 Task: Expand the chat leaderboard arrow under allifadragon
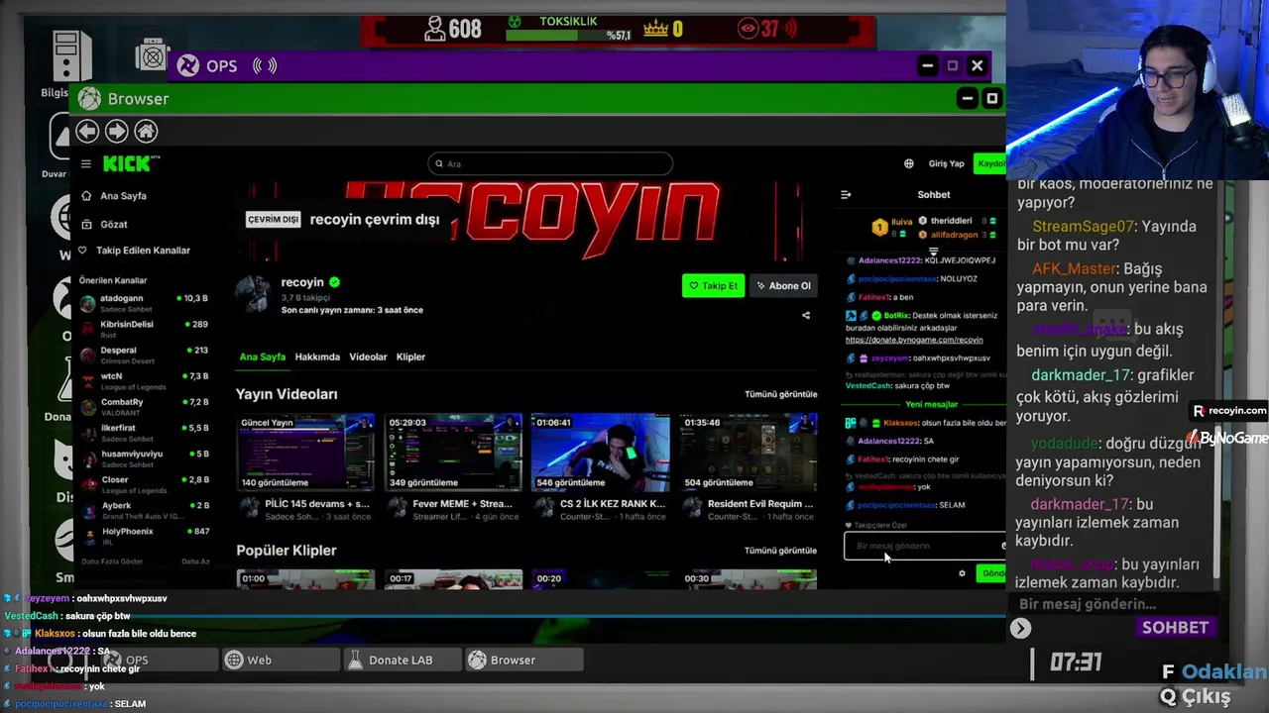[933, 252]
